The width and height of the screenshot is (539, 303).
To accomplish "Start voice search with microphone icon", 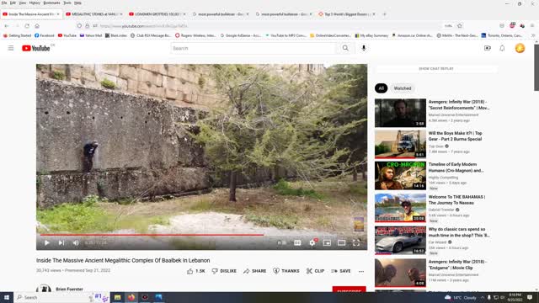I will pos(364,48).
